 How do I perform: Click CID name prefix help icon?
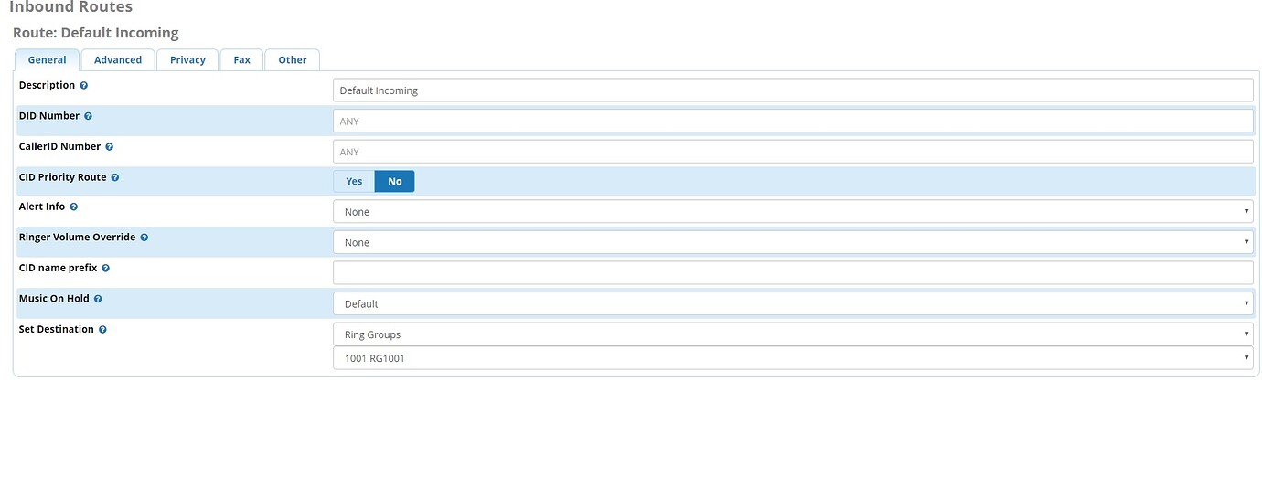tap(106, 269)
